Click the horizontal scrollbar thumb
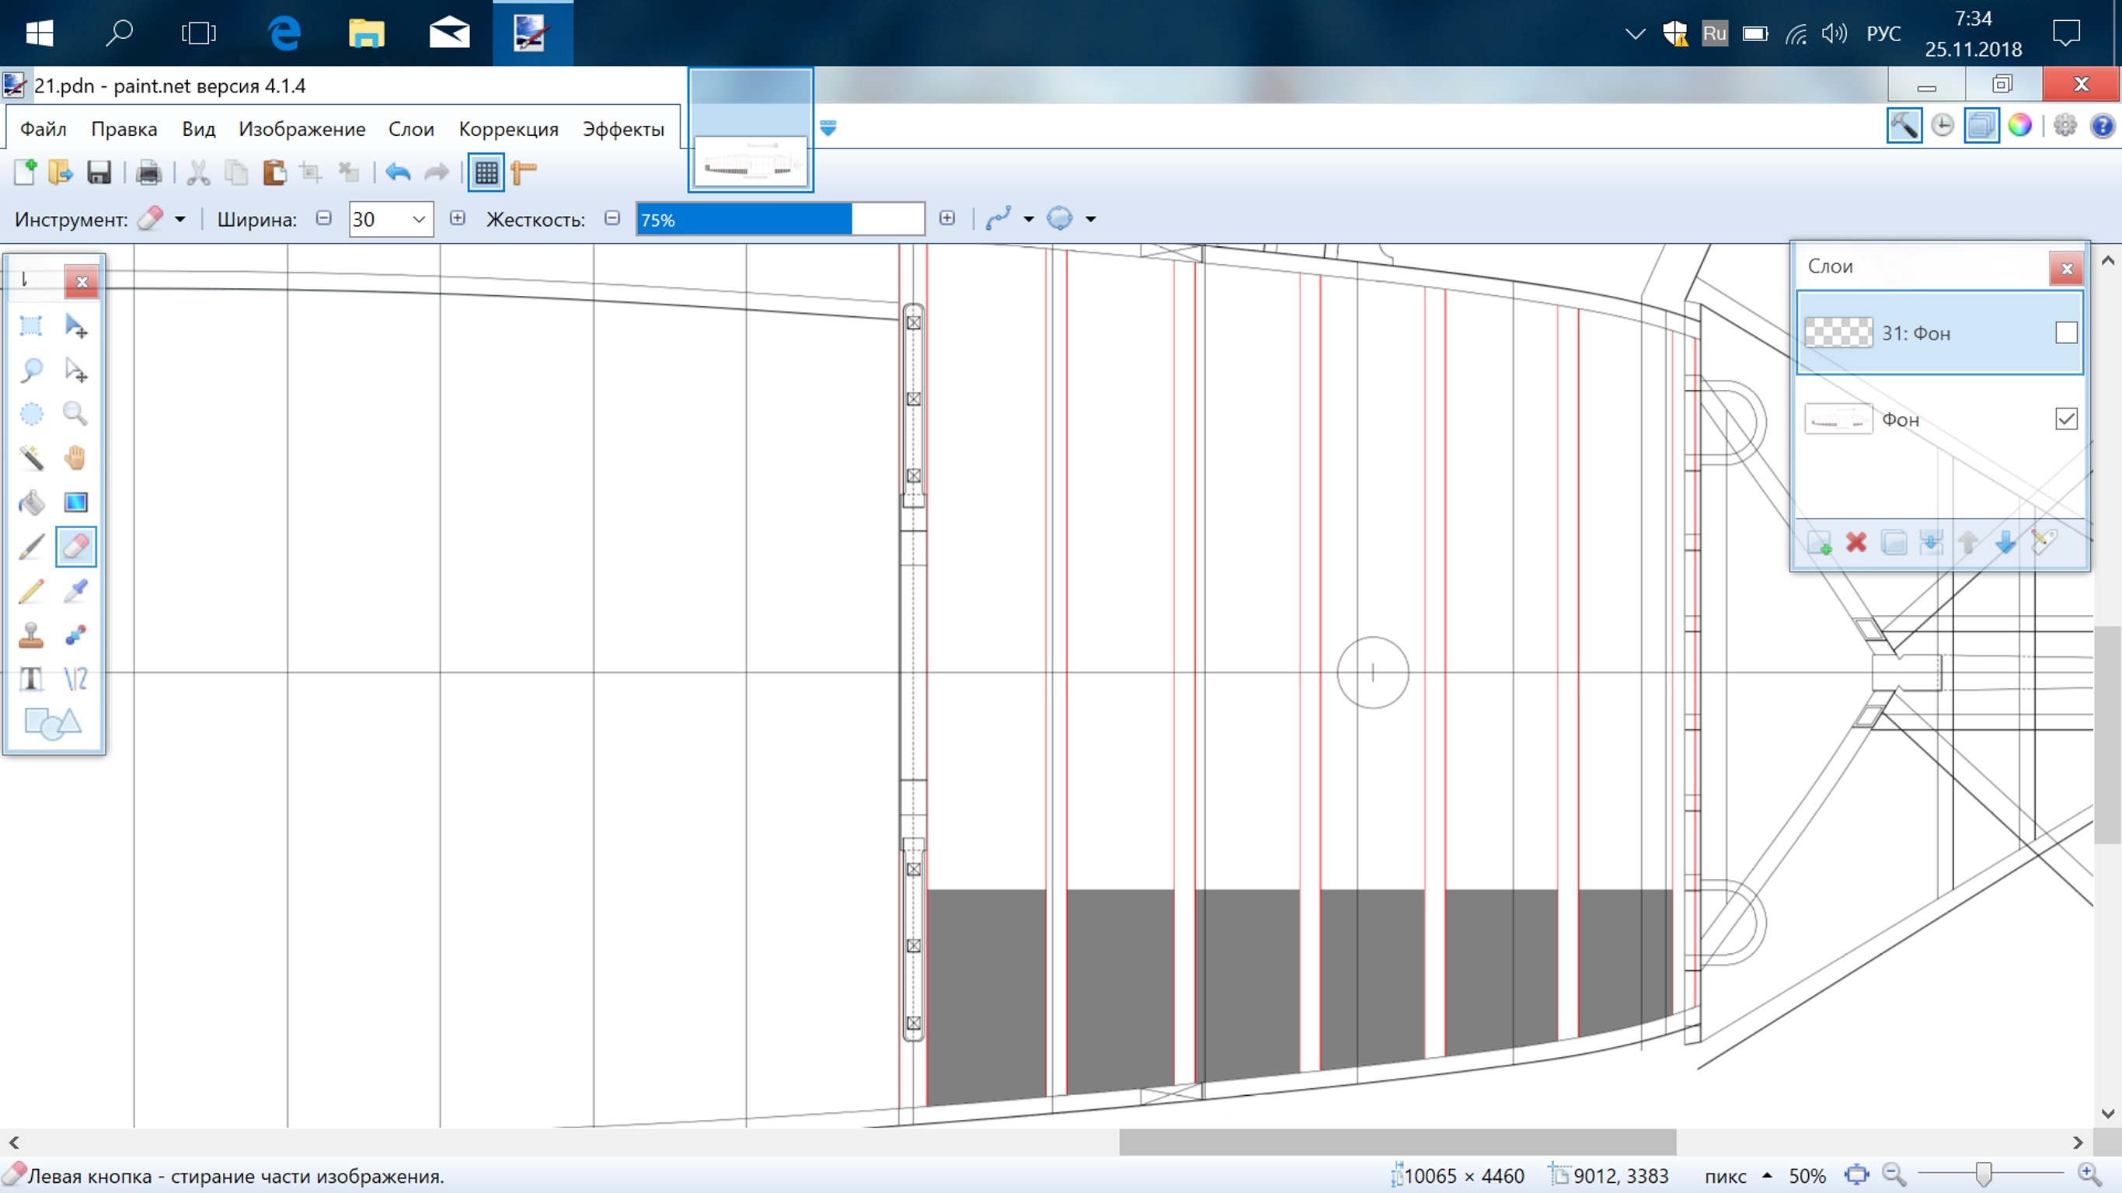 click(x=1397, y=1142)
